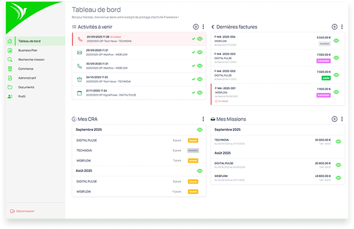Click the clock icon beside Mes CRA
This screenshot has height=229, width=354.
(x=74, y=119)
